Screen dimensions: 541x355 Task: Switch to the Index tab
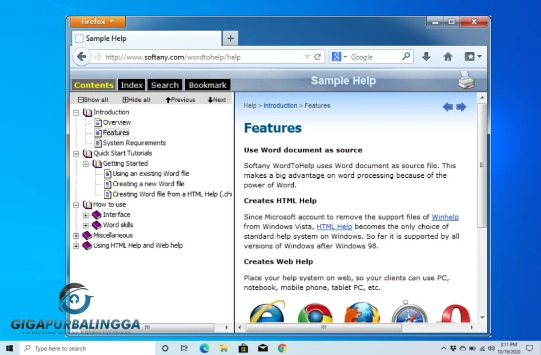coord(132,85)
